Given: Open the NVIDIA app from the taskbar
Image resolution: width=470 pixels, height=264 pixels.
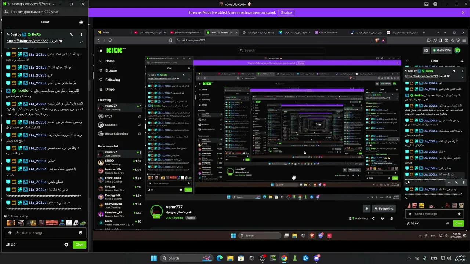Looking at the screenshot, I should tap(273, 258).
